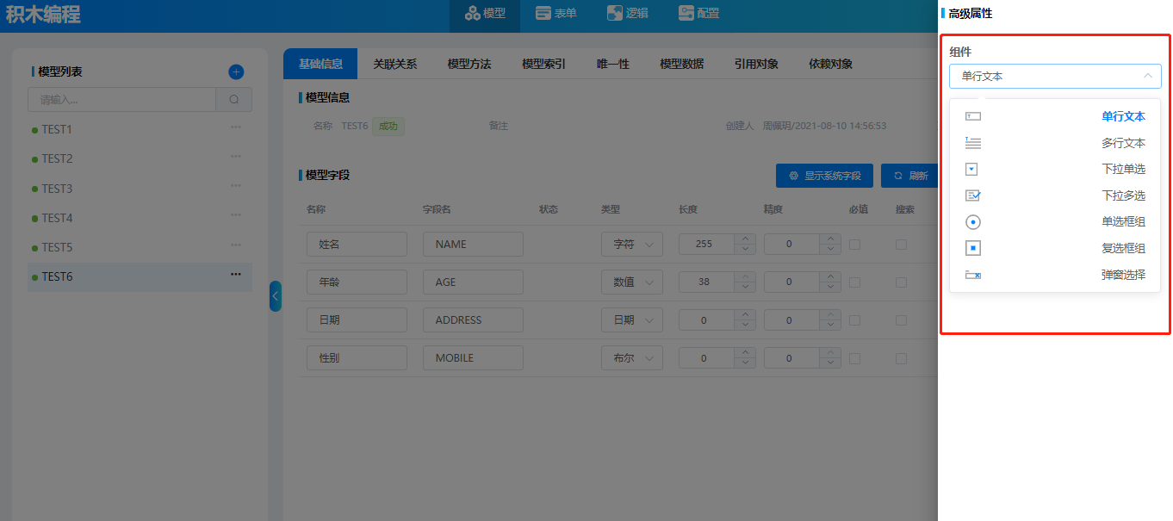Switch to 表单 top navigation tab
Screen dimensions: 1173x521
pyautogui.click(x=556, y=14)
